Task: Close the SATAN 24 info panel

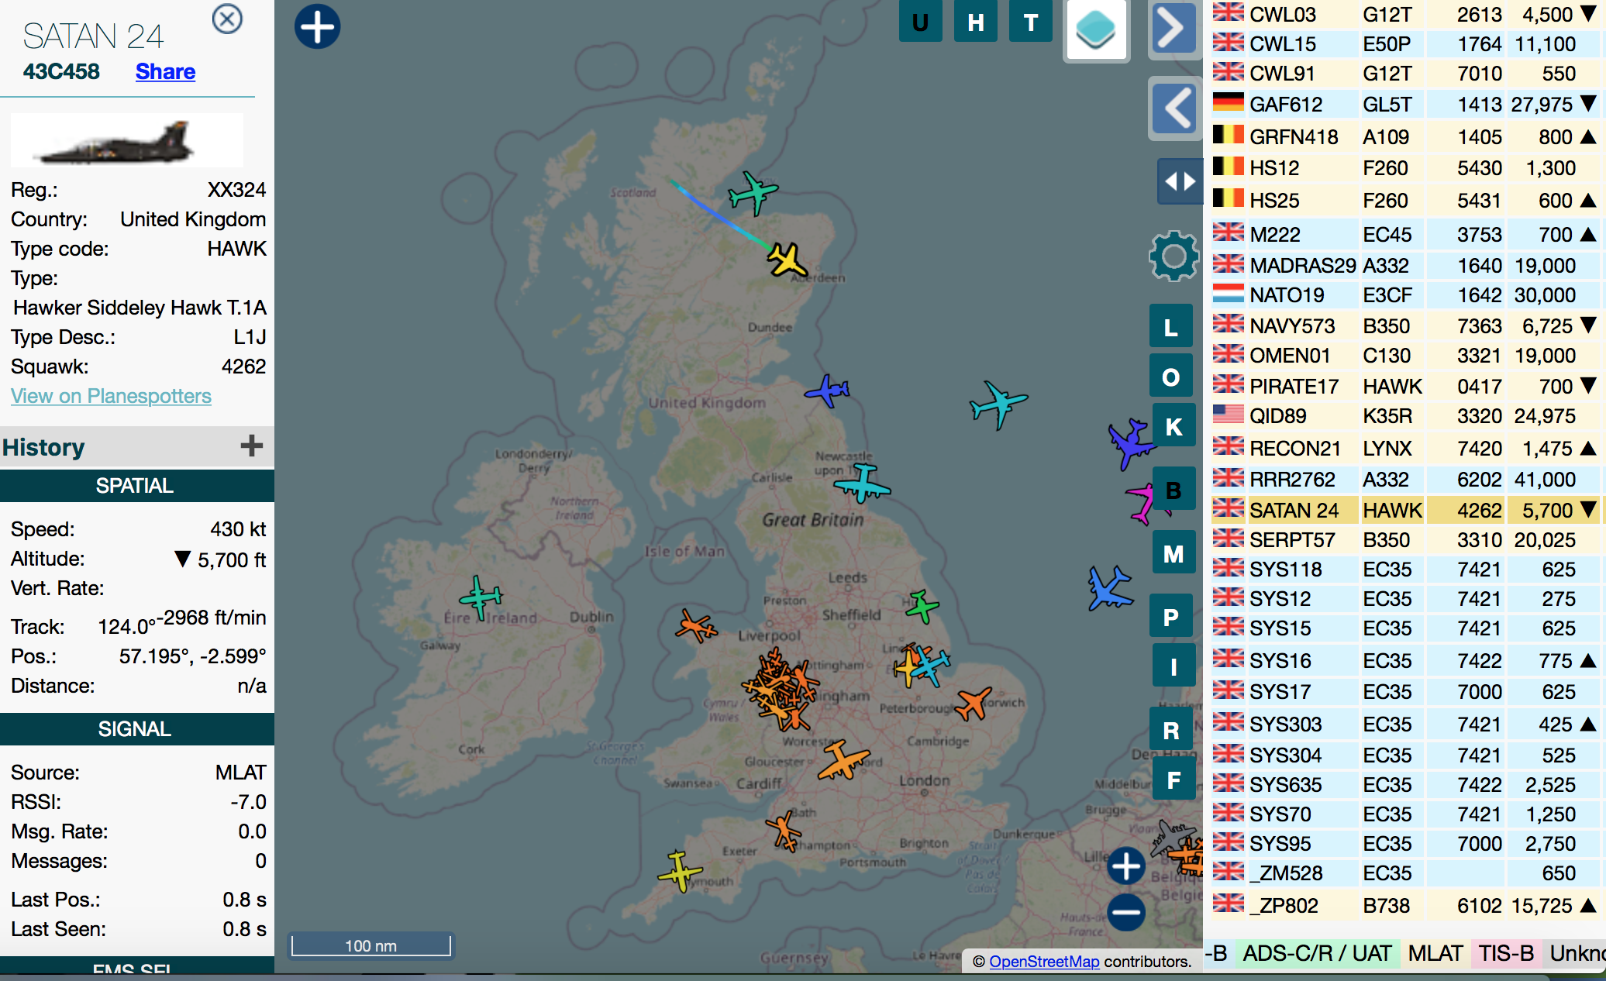Action: tap(227, 19)
